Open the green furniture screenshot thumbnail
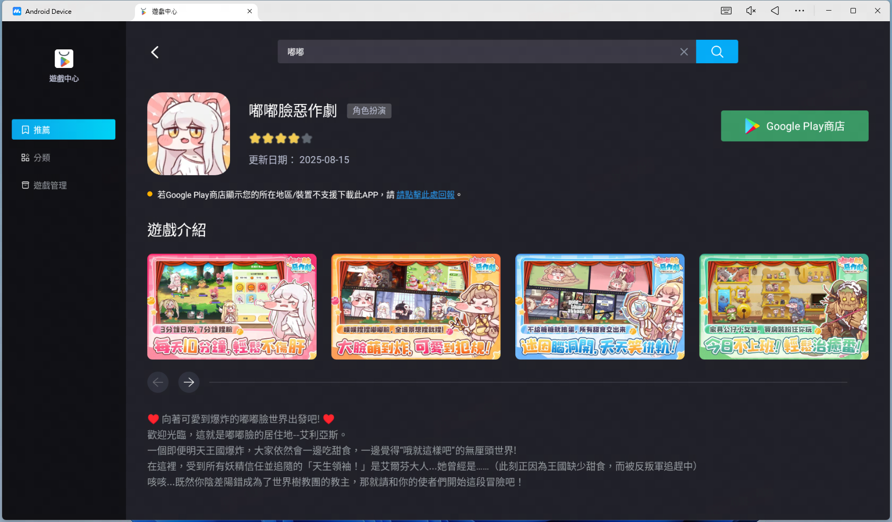892x522 pixels. tap(784, 306)
